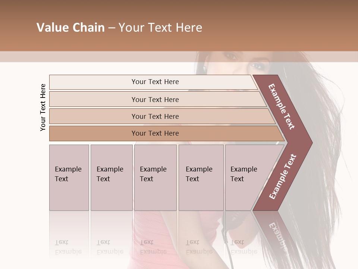
Task: Select the second "Example Text" box
Action: (112, 177)
